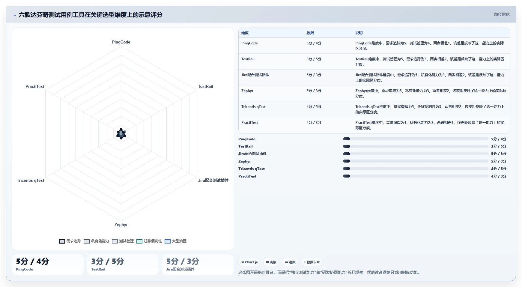Click the Zephyr axis label on radar chart

[x=121, y=225]
